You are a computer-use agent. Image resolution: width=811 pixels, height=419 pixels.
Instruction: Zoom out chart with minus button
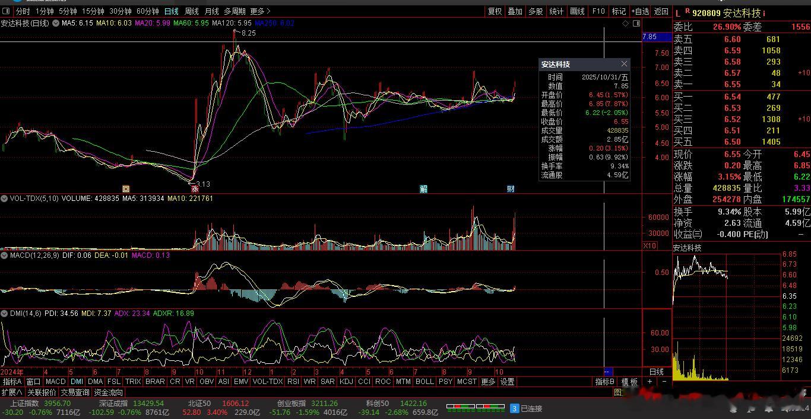[x=664, y=382]
